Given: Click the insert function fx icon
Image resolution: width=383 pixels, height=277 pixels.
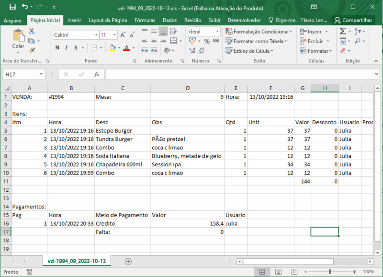Looking at the screenshot, I should tap(97, 74).
